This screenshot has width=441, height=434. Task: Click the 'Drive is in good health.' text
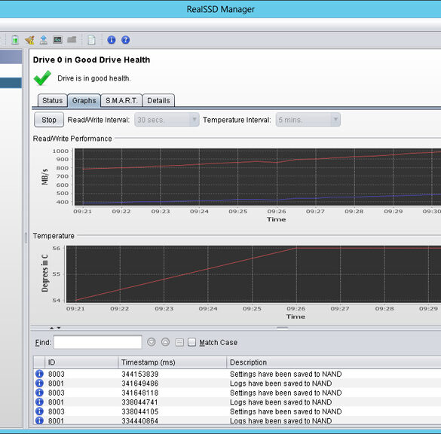tap(94, 78)
